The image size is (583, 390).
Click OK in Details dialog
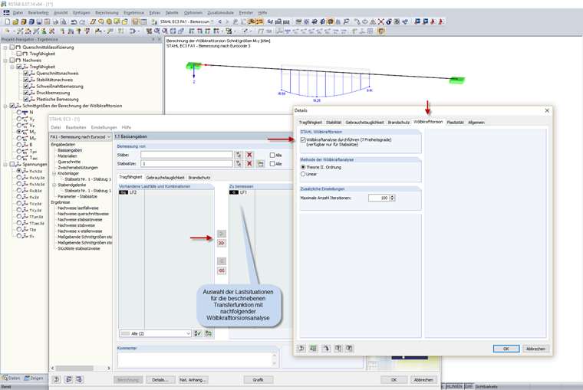click(506, 349)
